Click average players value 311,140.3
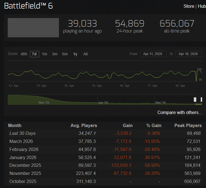This screenshot has width=206, height=188. point(86,181)
